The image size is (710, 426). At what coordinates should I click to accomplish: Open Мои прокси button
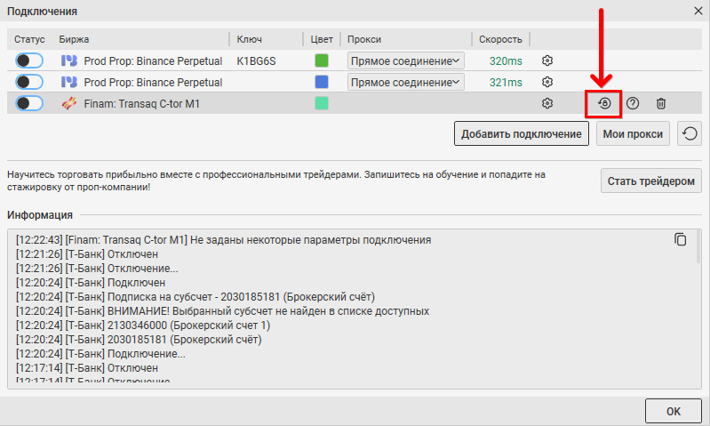[x=633, y=134]
